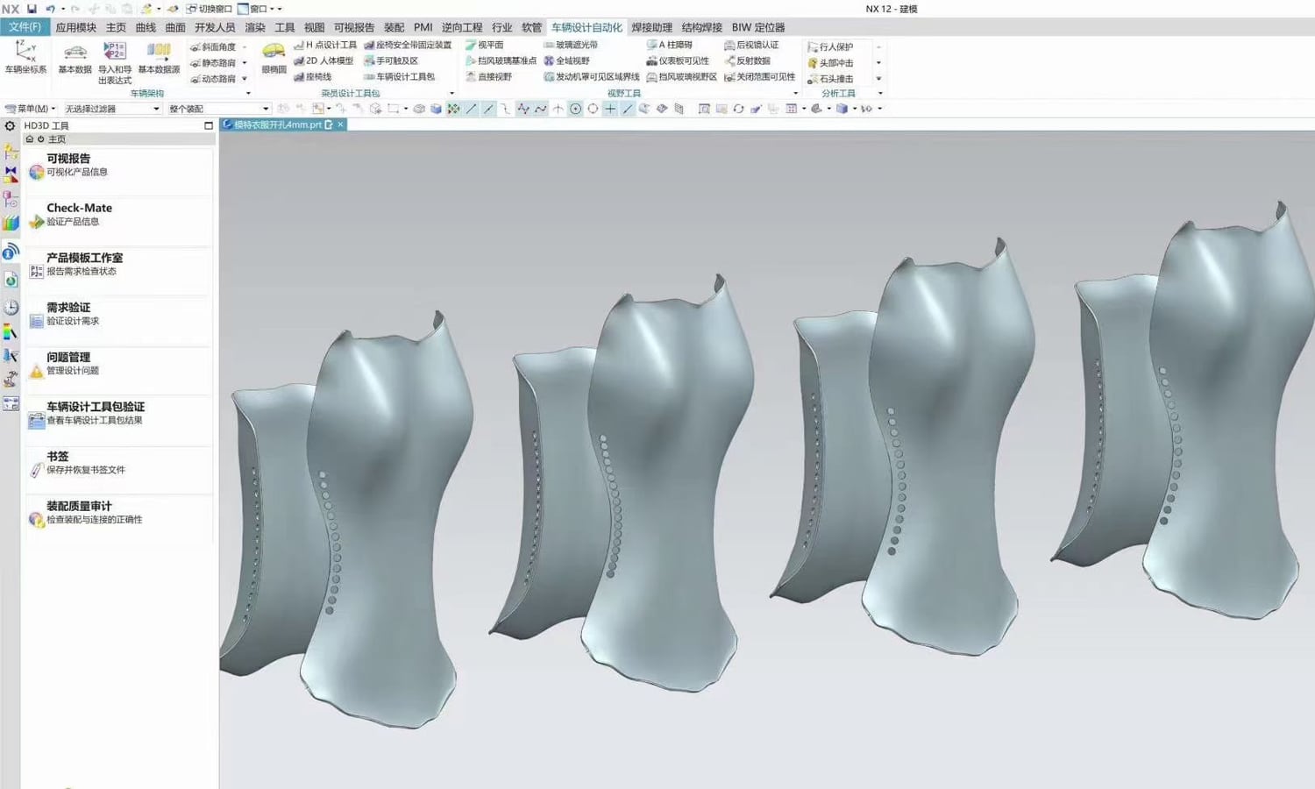
Task: Switch to the 曲面 ribbon tab
Action: pos(175,27)
